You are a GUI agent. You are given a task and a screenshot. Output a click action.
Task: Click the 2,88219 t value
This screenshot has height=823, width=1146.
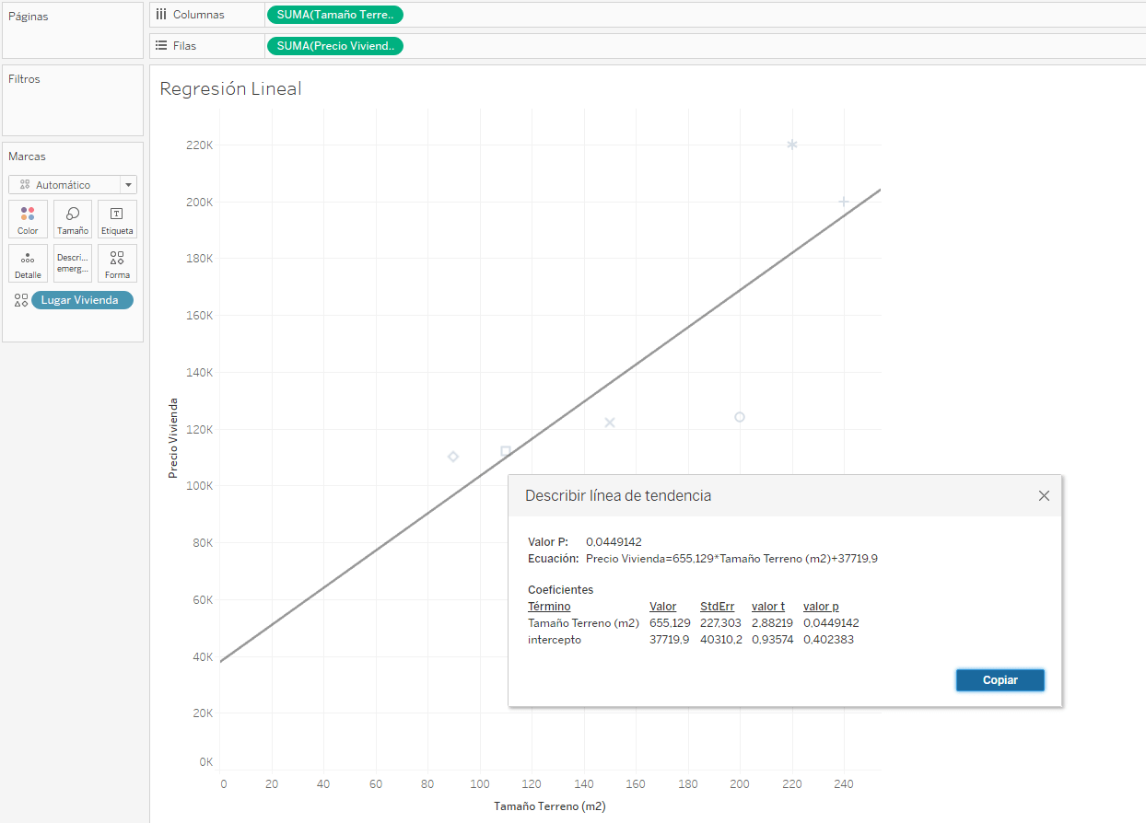click(x=772, y=623)
